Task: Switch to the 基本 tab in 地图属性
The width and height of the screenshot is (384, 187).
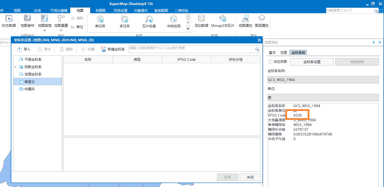Action: coord(272,53)
